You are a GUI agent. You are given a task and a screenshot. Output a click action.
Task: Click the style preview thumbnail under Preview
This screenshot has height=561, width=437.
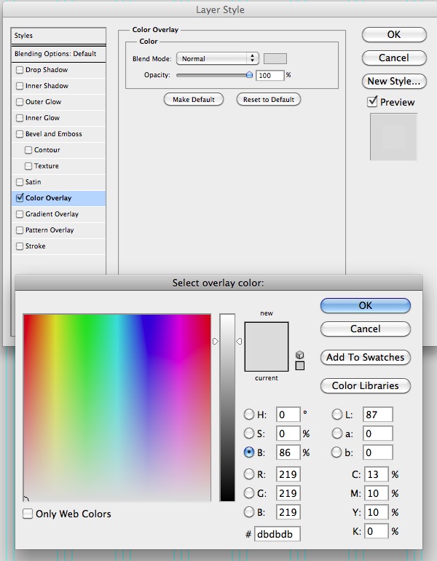(x=393, y=137)
